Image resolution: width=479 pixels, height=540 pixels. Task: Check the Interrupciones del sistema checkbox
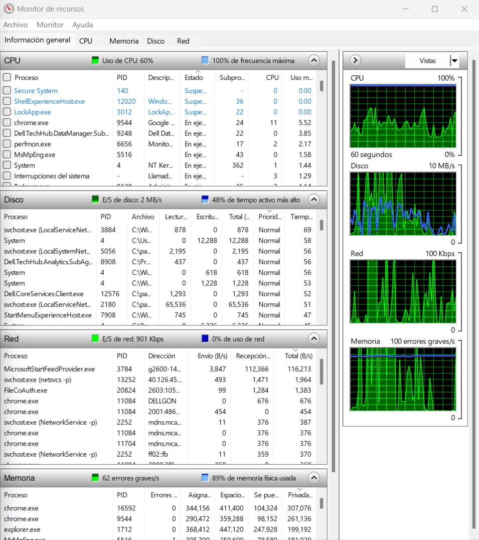(x=7, y=176)
